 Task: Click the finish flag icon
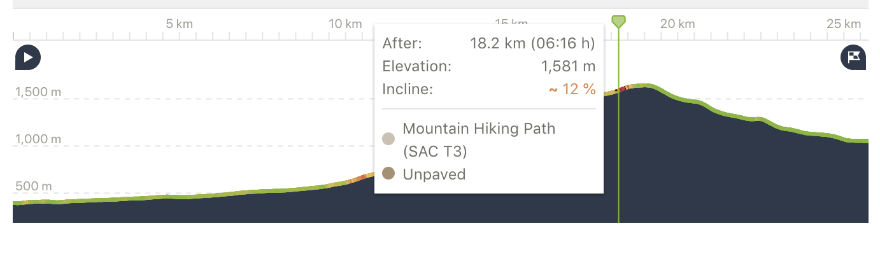pos(853,57)
